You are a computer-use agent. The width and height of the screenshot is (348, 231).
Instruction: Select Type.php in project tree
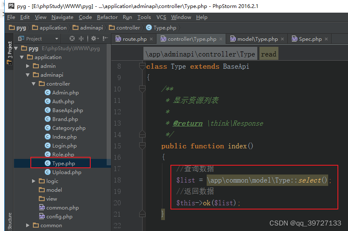point(60,164)
